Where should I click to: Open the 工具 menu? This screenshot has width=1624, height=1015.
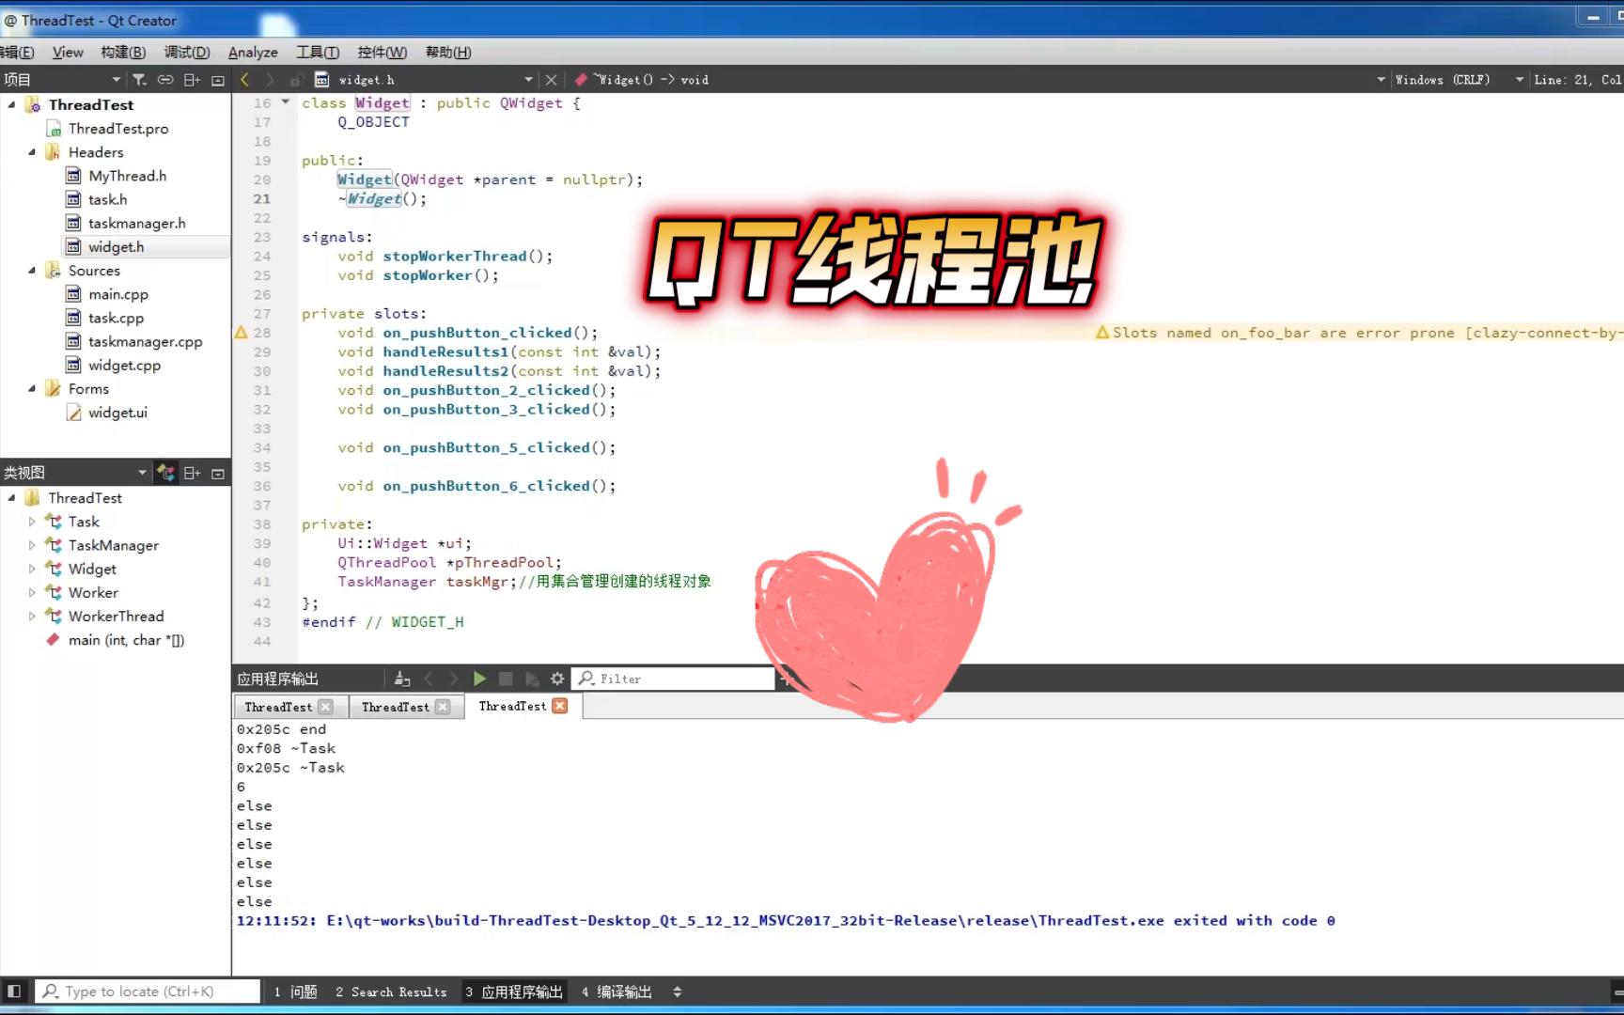click(x=317, y=52)
